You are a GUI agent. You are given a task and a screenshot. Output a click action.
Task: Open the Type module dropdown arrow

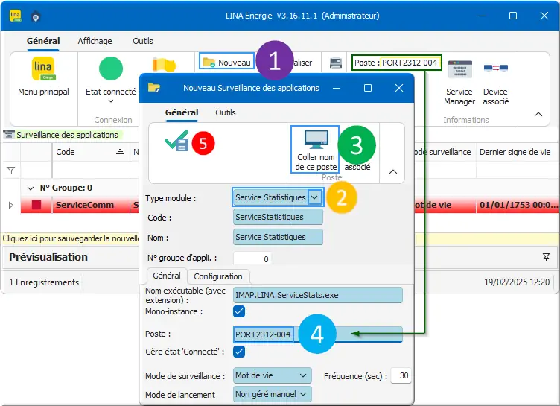click(314, 197)
